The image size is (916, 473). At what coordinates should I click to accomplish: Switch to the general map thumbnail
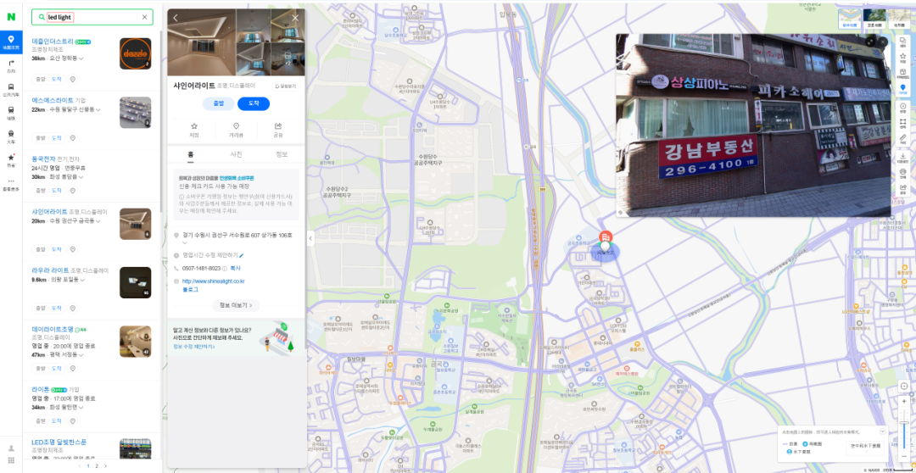849,19
